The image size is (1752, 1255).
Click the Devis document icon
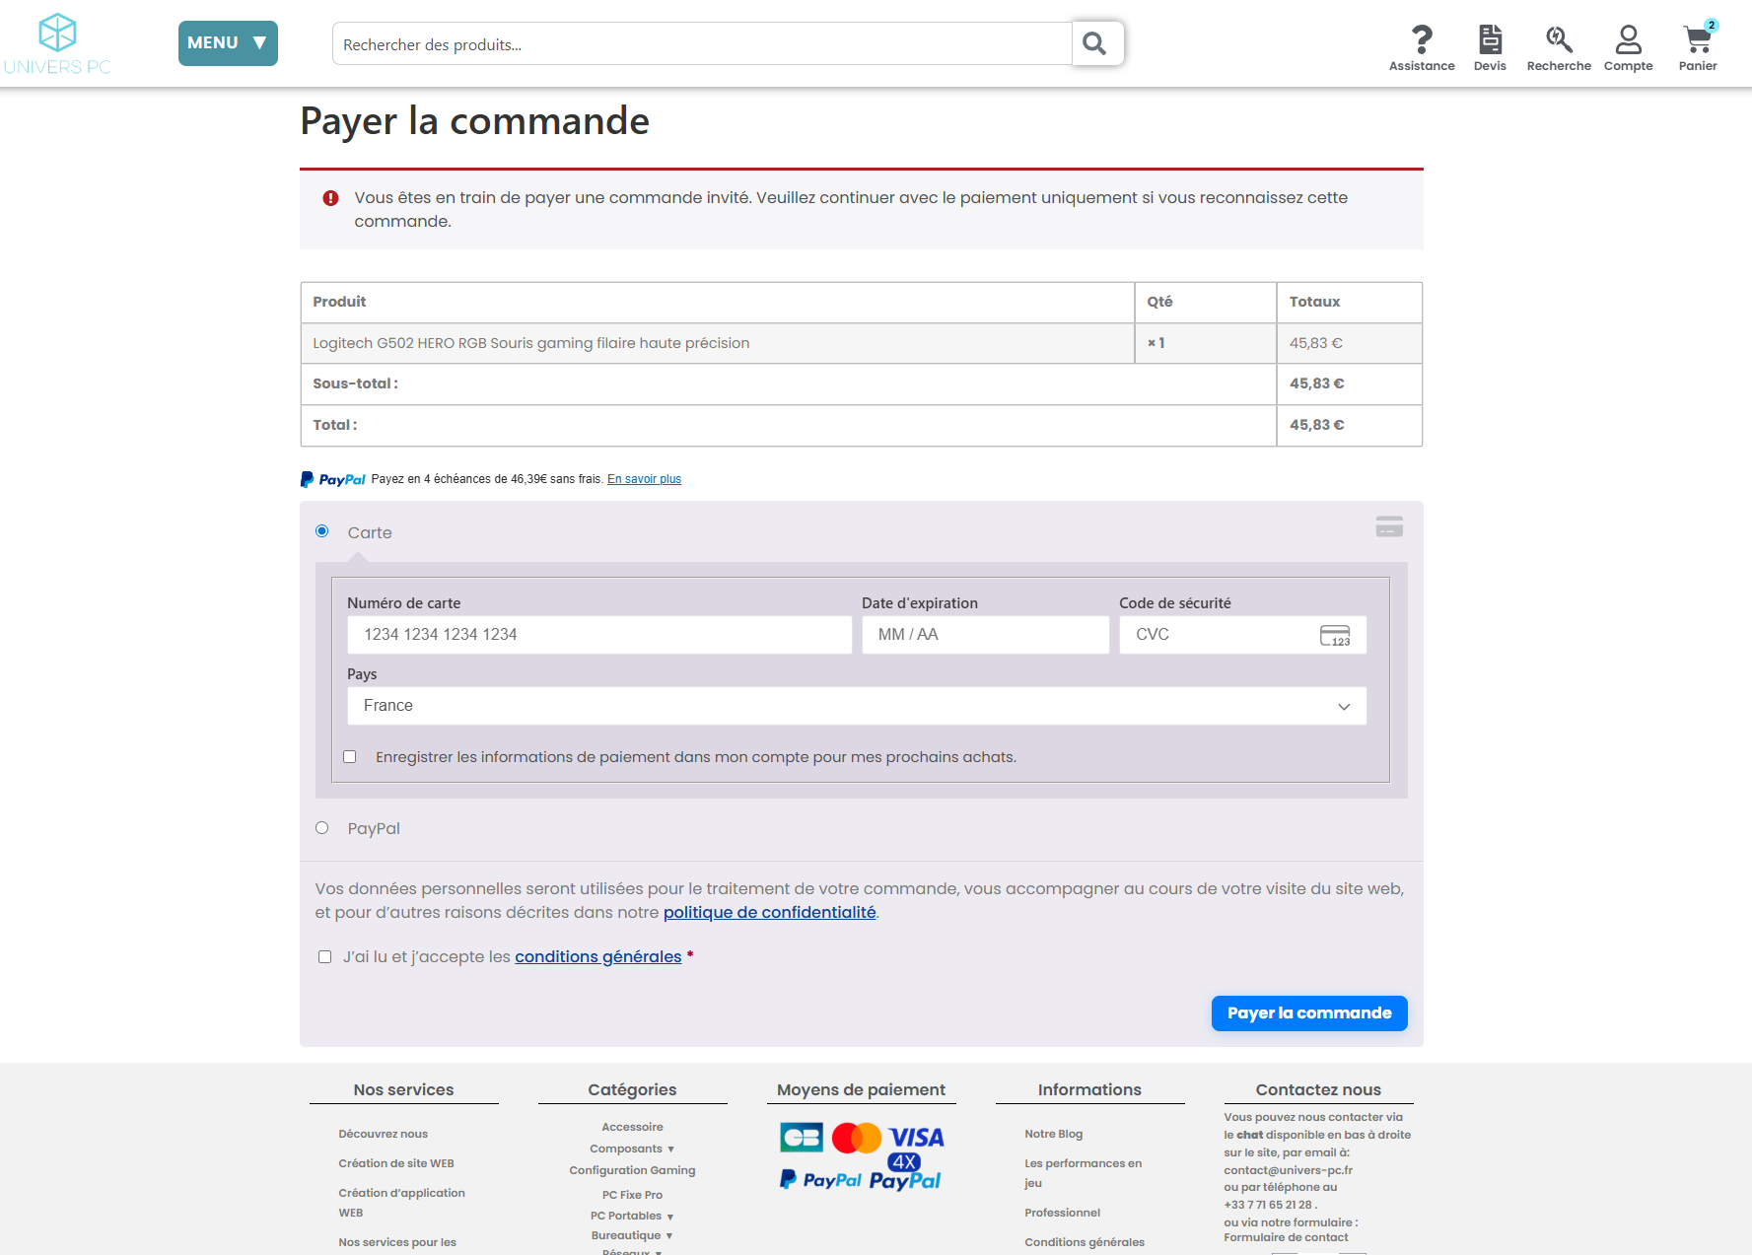click(x=1490, y=41)
